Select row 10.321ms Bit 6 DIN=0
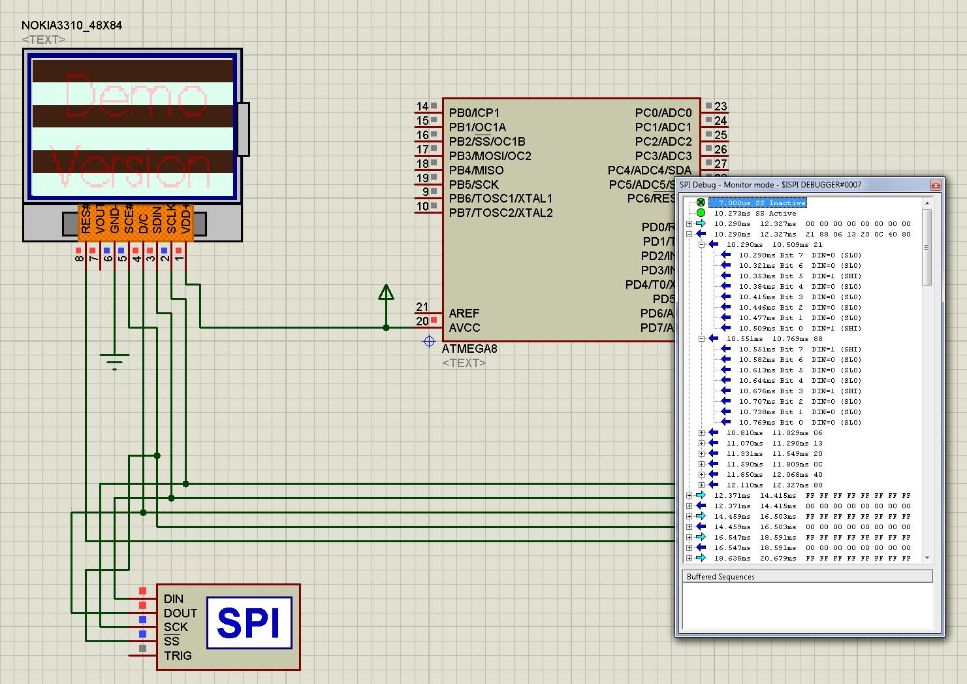The image size is (967, 684). click(x=800, y=265)
